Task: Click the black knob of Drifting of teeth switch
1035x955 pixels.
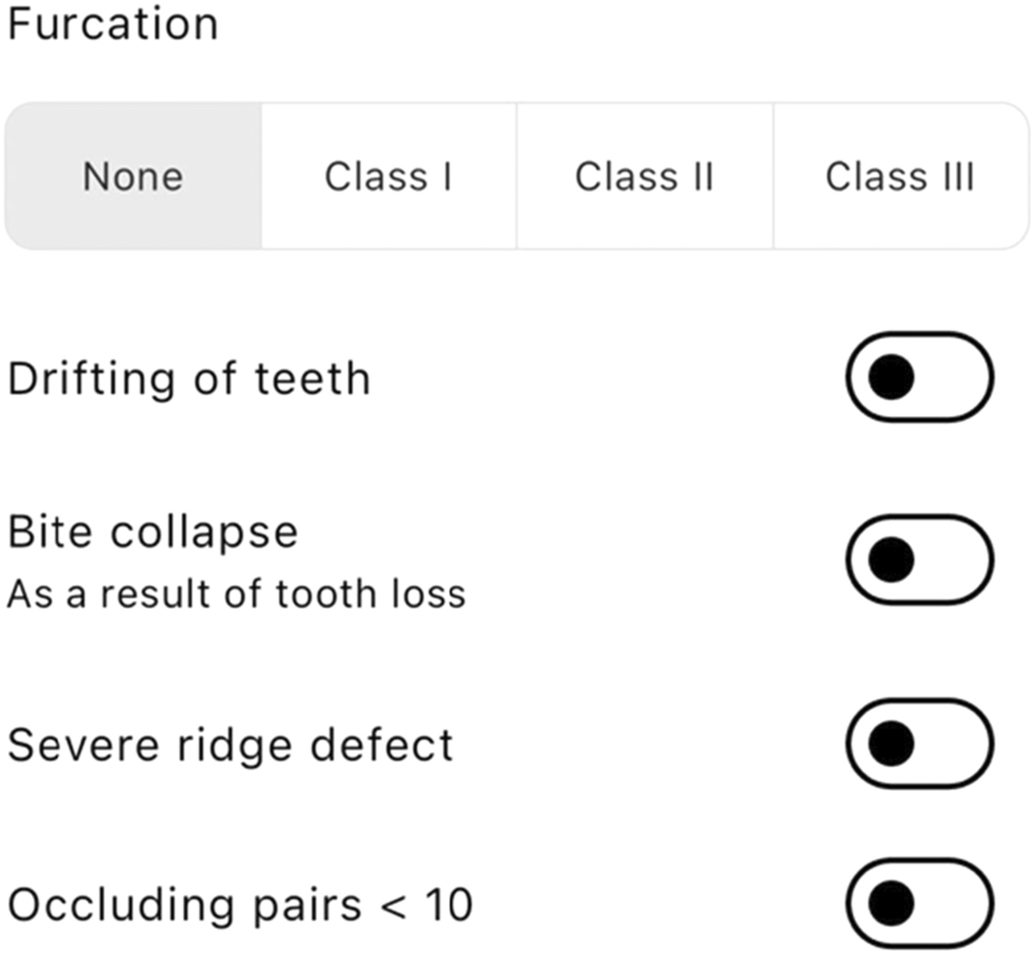Action: 891,377
